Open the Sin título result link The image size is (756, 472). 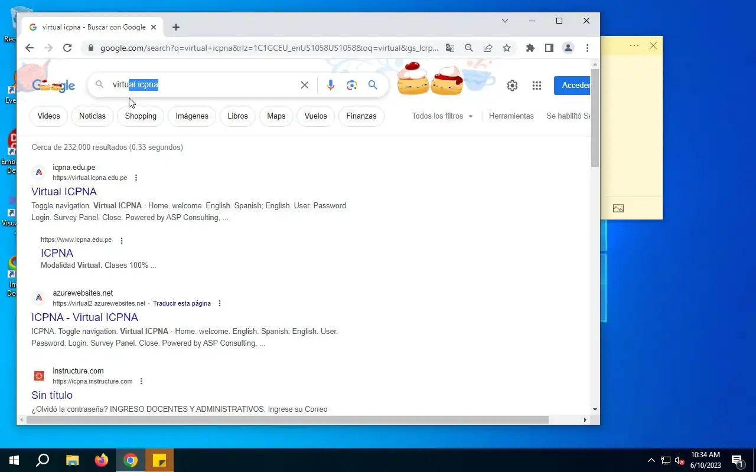click(x=52, y=395)
